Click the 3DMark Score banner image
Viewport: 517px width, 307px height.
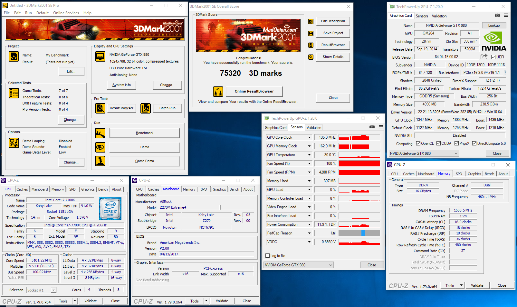248,35
